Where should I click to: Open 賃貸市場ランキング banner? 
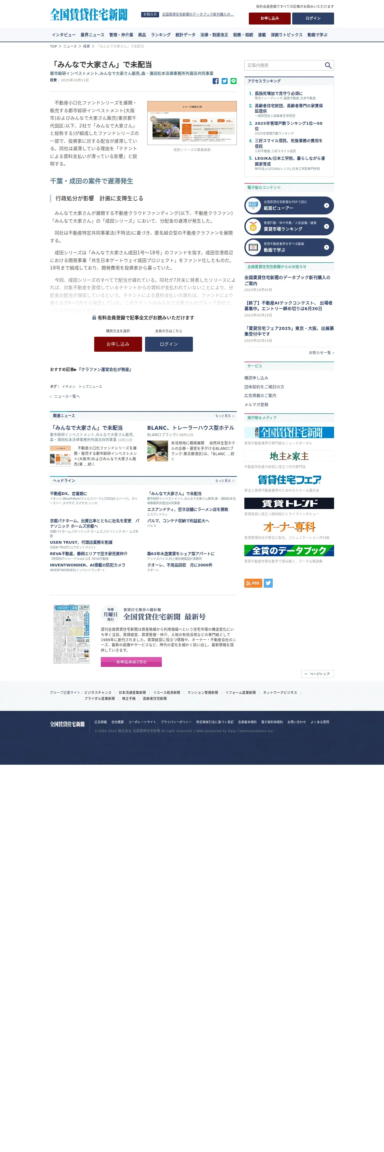pos(289,226)
